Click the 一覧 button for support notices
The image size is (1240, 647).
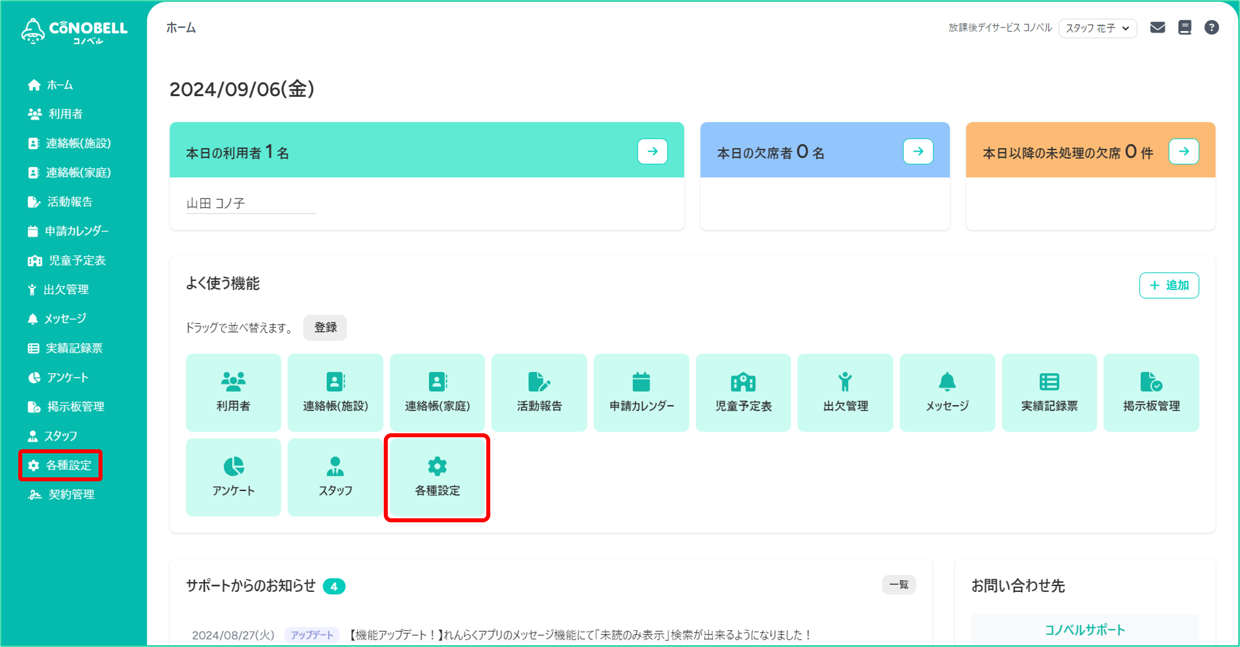[899, 585]
